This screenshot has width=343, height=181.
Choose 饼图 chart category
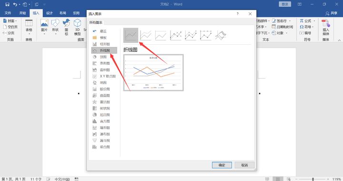point(104,57)
